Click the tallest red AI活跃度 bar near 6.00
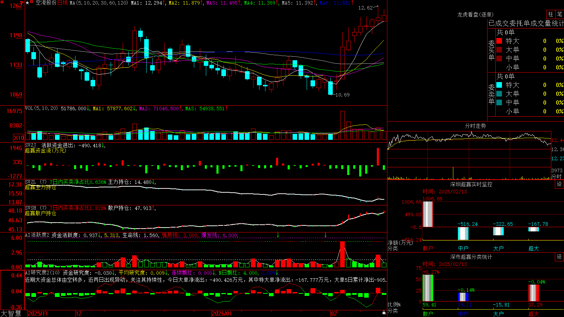The width and height of the screenshot is (564, 317). 342,254
